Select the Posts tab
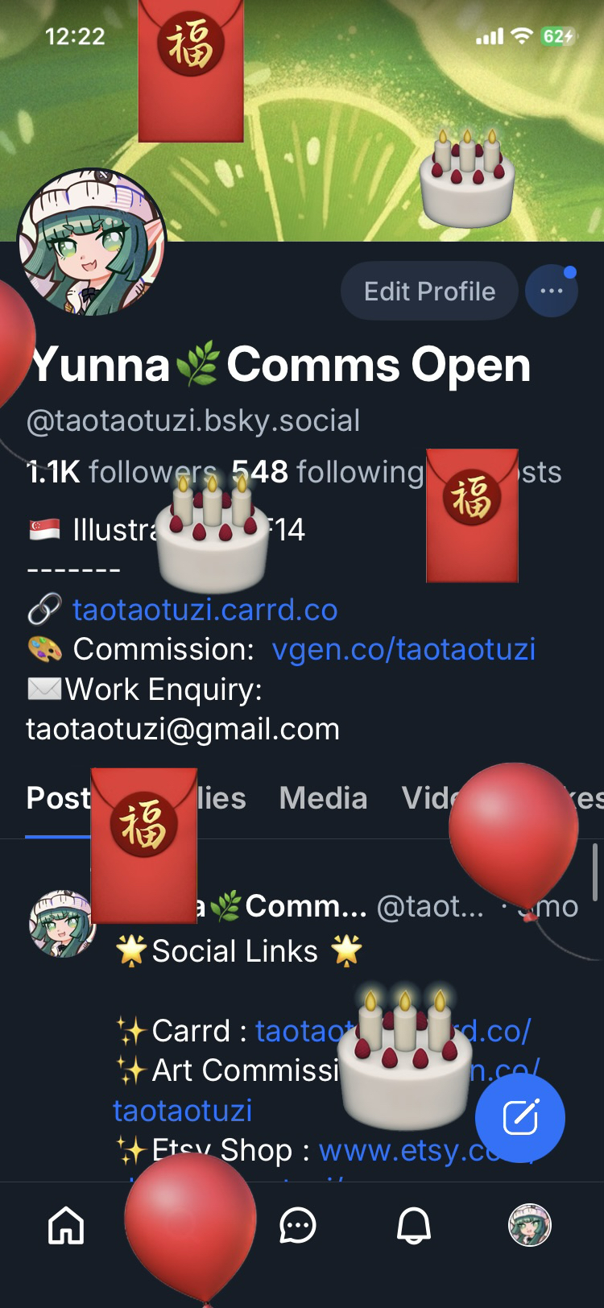604x1308 pixels. coord(58,798)
